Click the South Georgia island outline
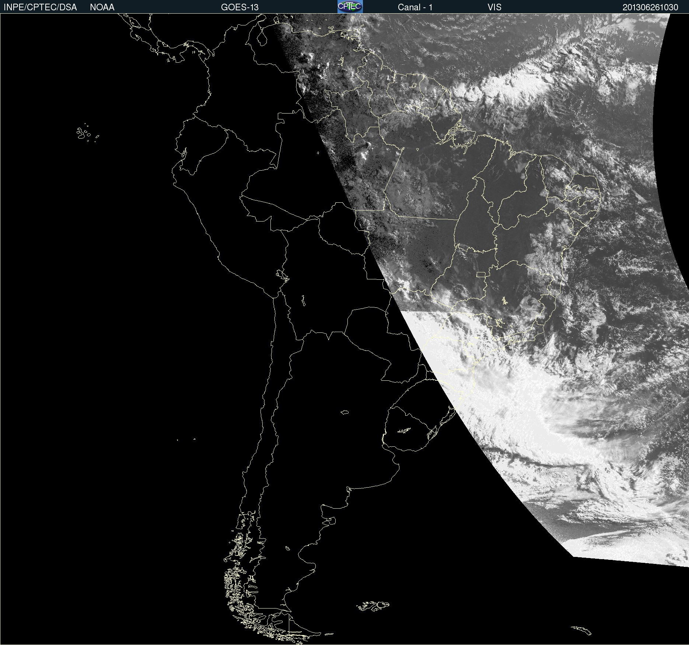689x645 pixels. point(581,630)
